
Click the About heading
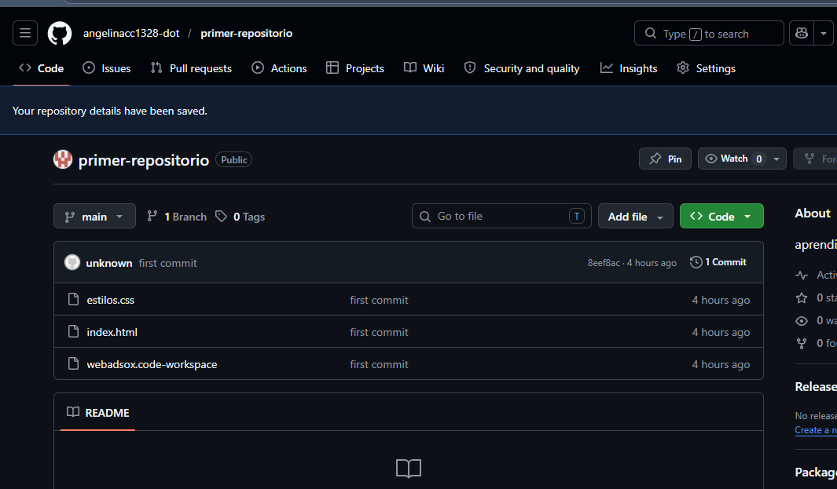pyautogui.click(x=813, y=213)
